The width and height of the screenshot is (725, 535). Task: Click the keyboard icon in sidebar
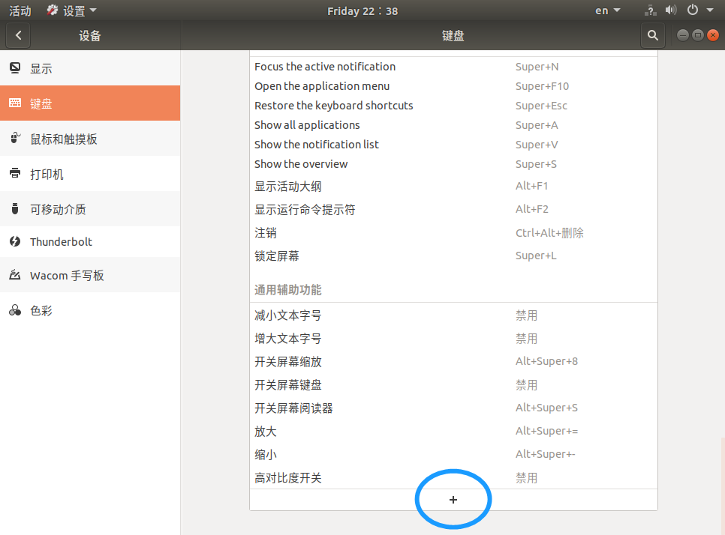[x=15, y=103]
